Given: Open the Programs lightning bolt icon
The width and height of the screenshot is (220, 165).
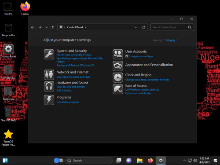Looking at the screenshot, I should pyautogui.click(x=49, y=100).
